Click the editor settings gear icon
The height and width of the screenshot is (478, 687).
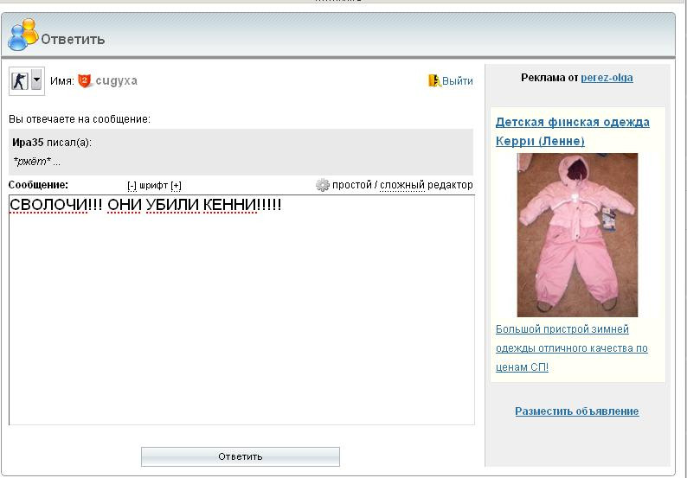[x=323, y=185]
